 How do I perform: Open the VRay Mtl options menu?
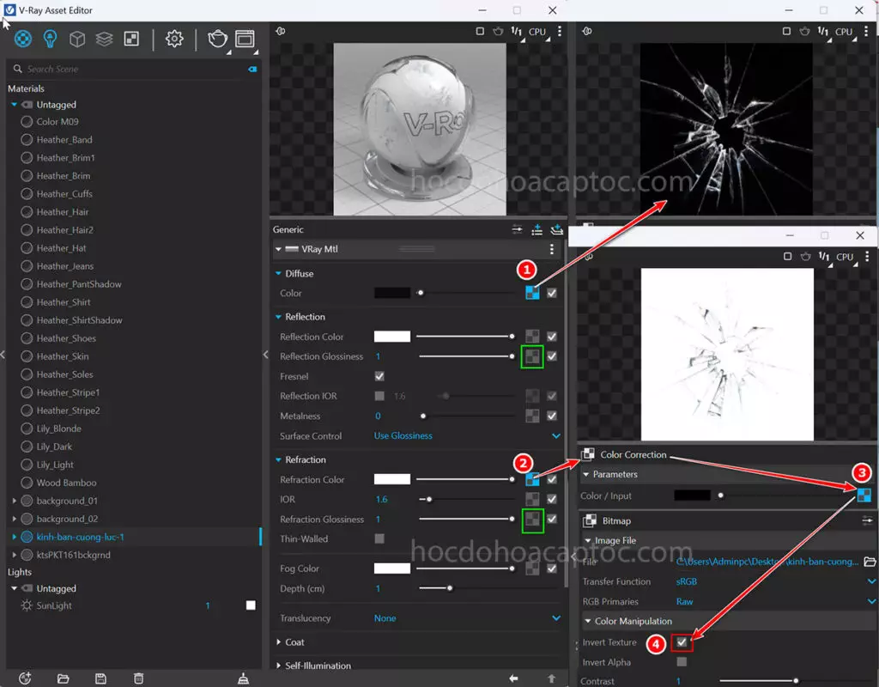[x=552, y=249]
